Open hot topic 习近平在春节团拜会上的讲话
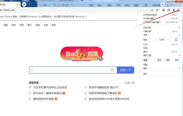Screen dimensions: 183x116 [50, 88]
